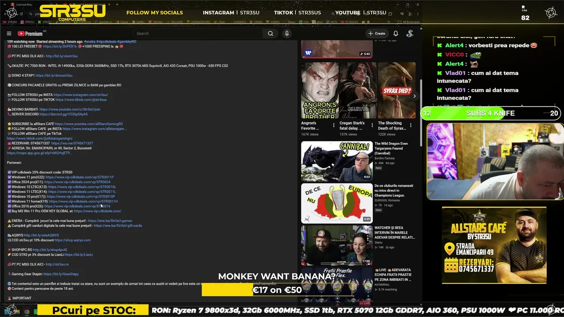
Task: Go to the YouTube Premium home logo
Action: coord(30,33)
